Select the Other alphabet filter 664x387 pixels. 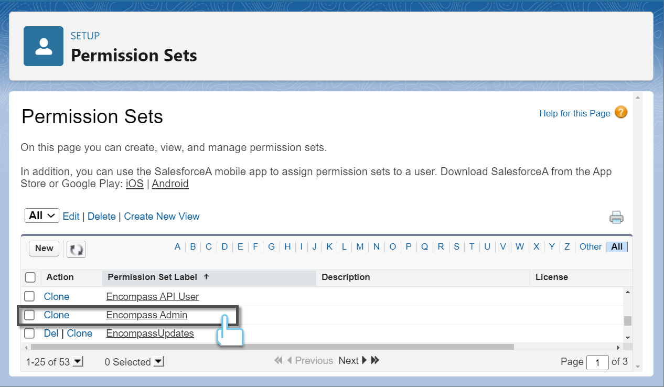[591, 246]
